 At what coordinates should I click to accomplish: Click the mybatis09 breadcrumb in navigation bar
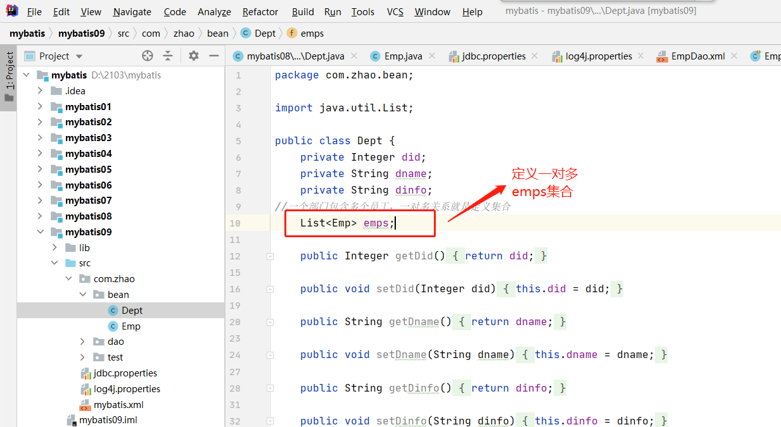(x=81, y=33)
